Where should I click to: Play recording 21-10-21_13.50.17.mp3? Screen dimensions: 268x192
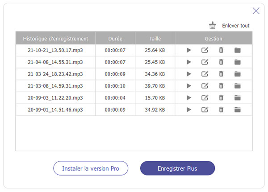pyautogui.click(x=189, y=50)
